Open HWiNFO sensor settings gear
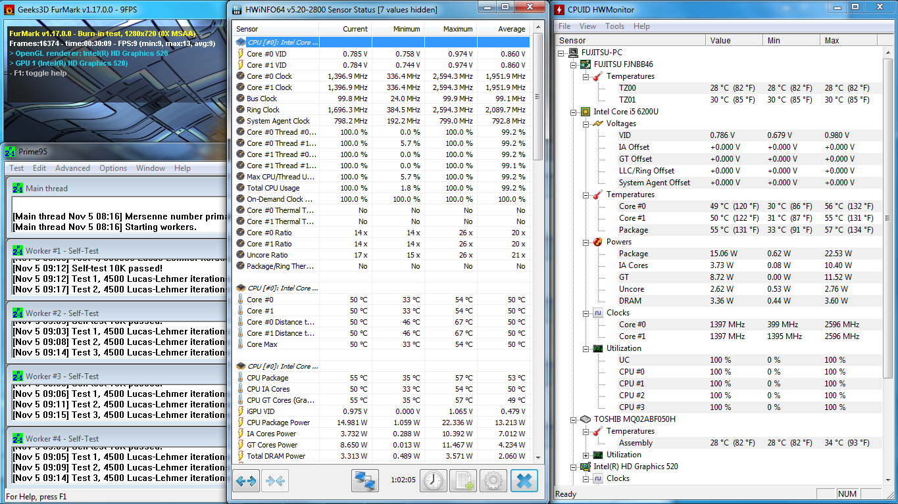898x504 pixels. pos(493,481)
